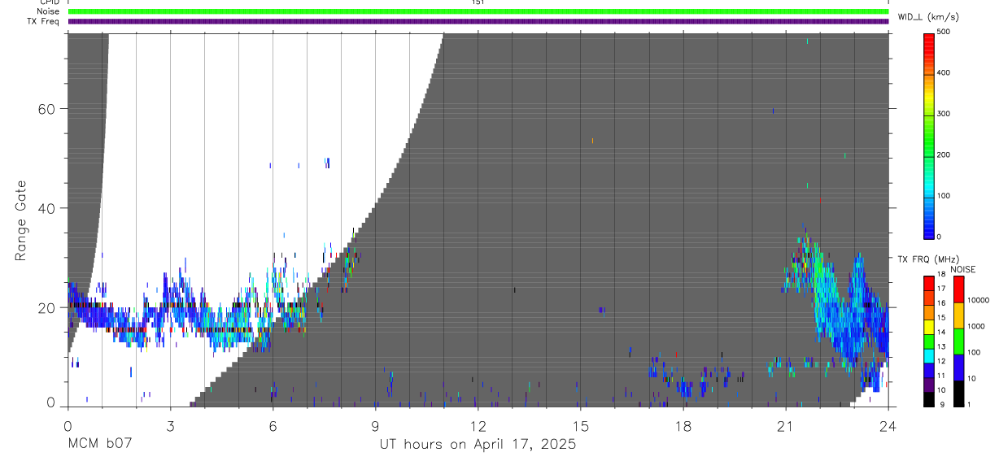The width and height of the screenshot is (999, 461).
Task: Click the '500' label on the width colorbar
Action: [944, 32]
